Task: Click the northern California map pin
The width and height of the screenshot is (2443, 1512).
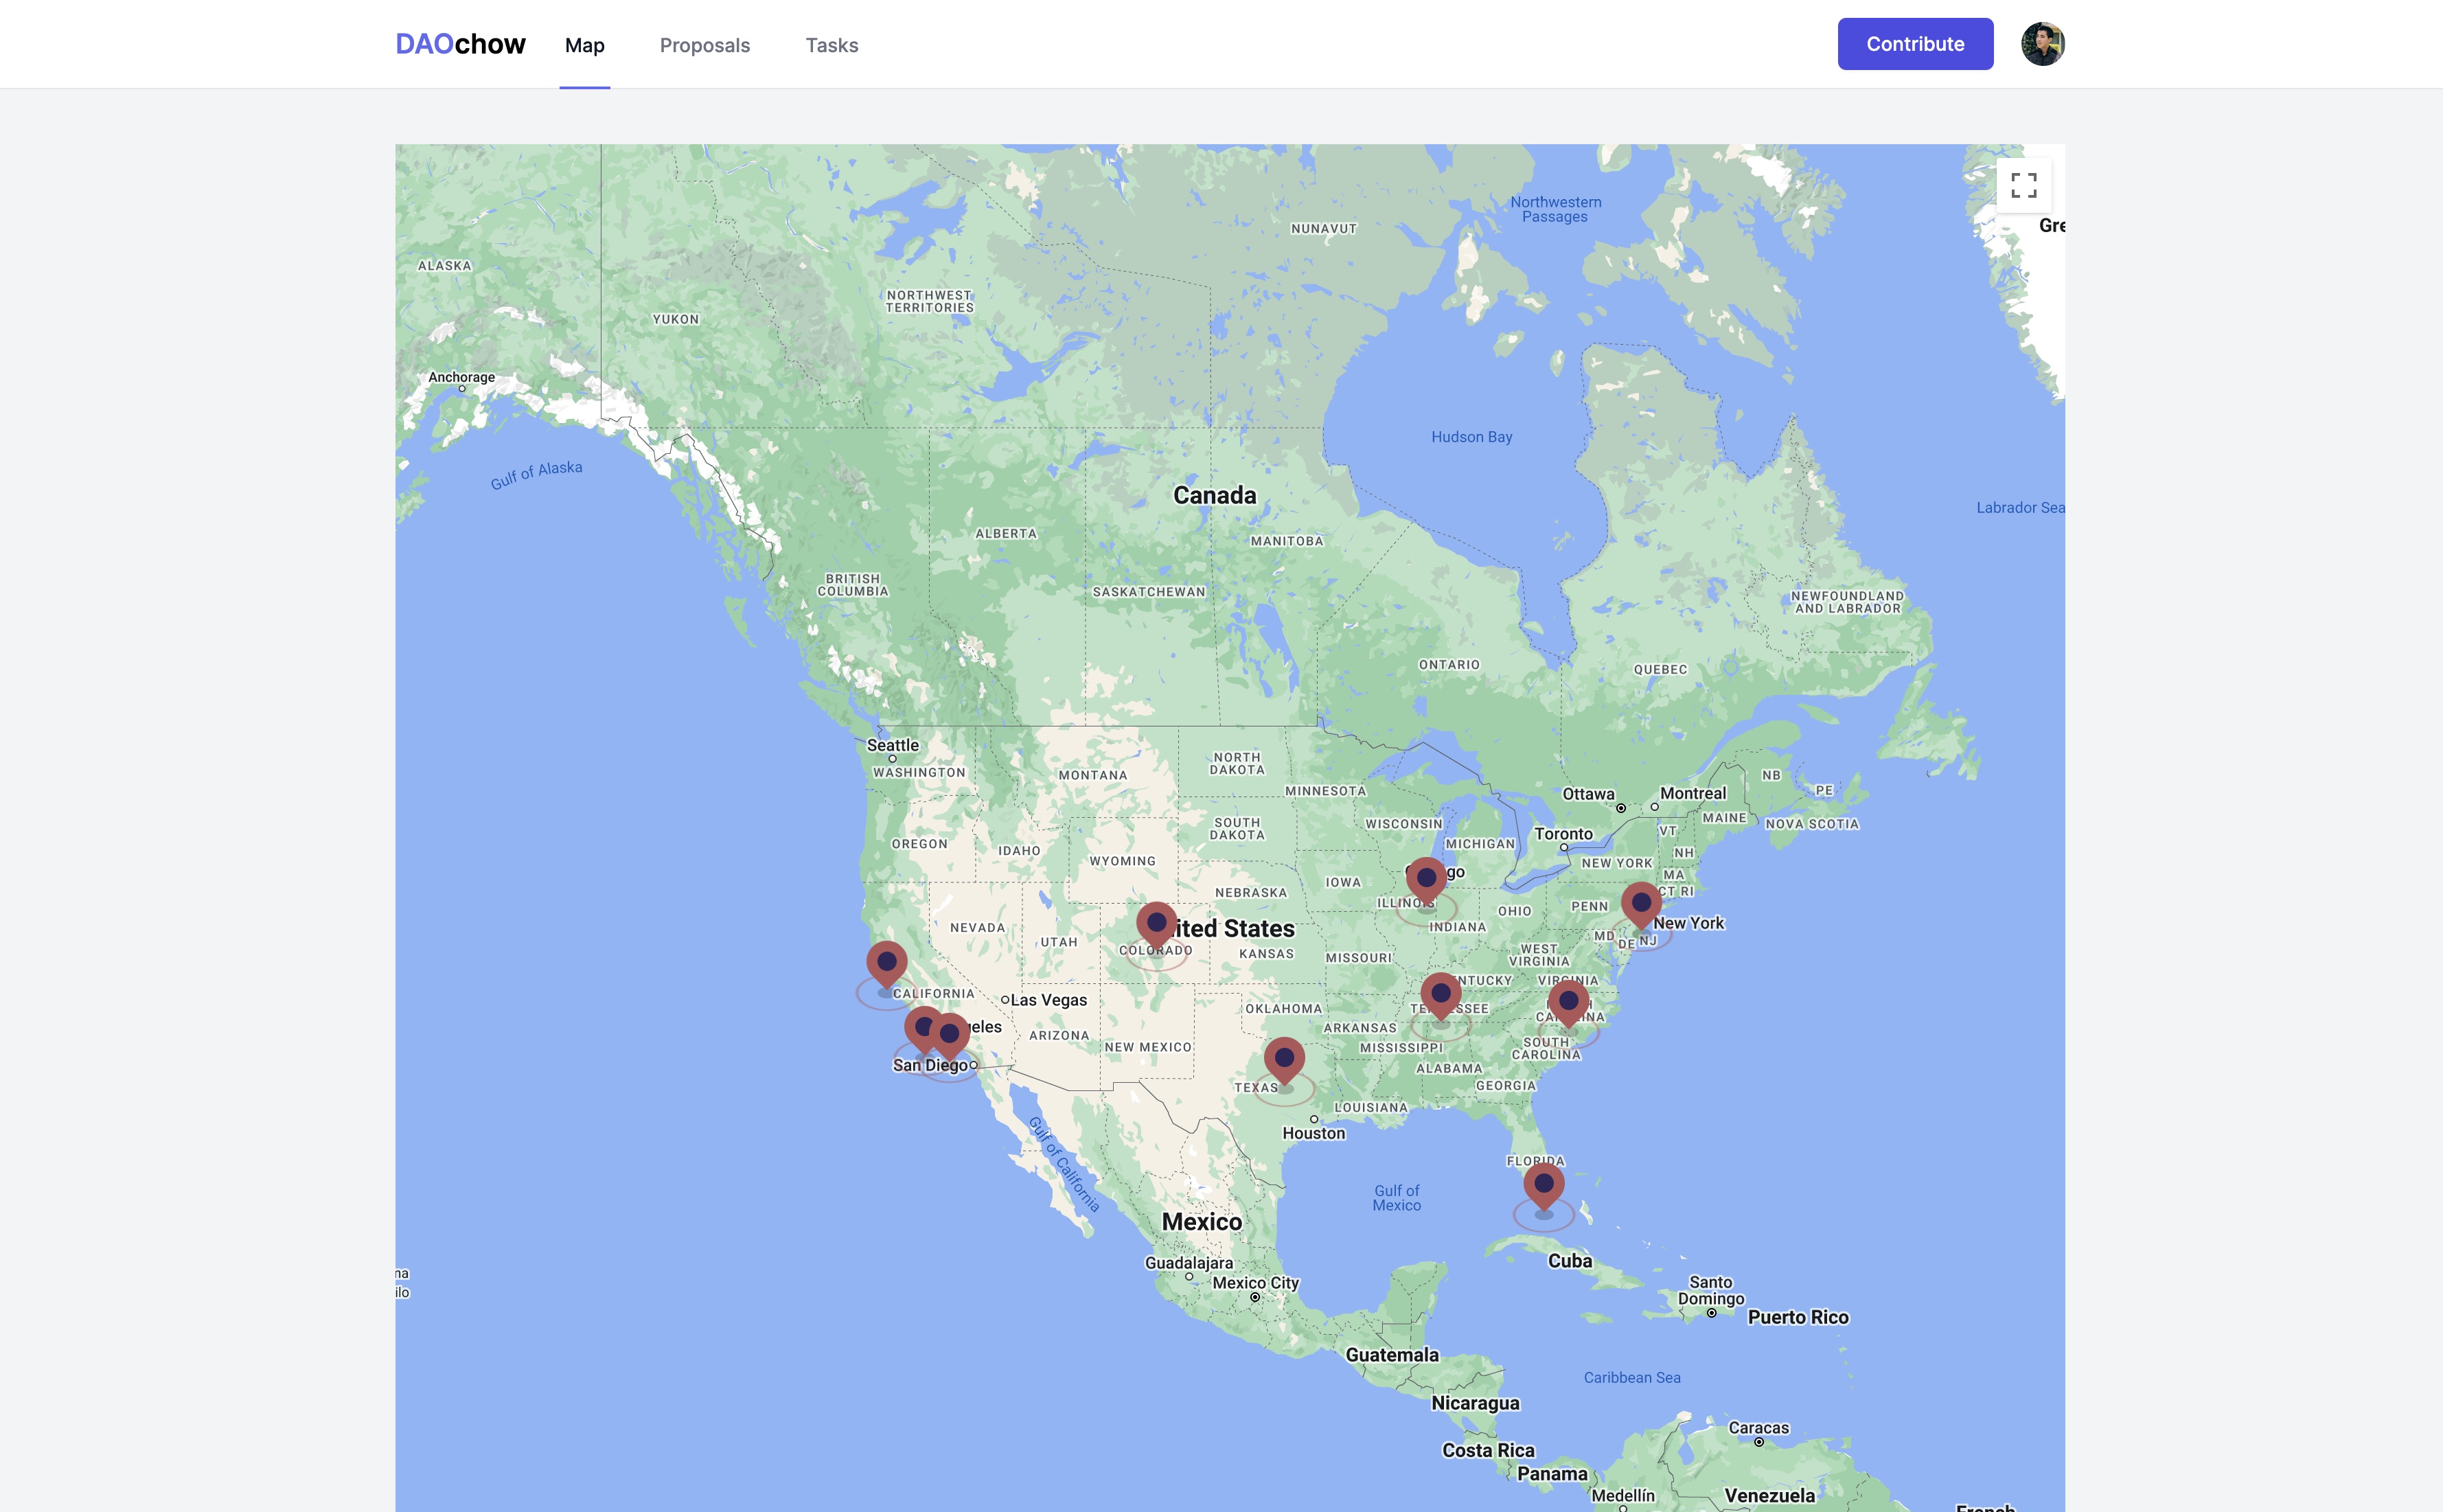Action: pos(886,962)
